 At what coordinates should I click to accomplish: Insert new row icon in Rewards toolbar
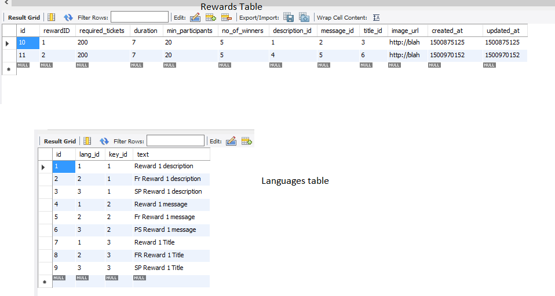coord(211,17)
